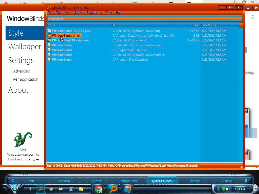Viewport: 259px width, 194px height.
Task: Open Advanced settings in WindowBlinds
Action: coord(22,71)
